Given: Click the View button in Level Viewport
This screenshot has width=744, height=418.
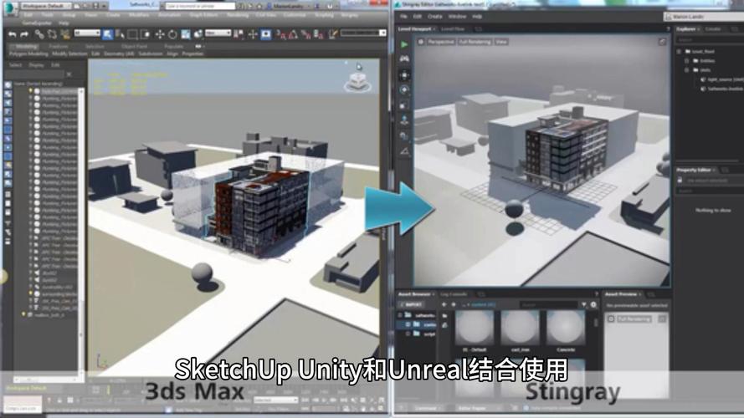Looking at the screenshot, I should (x=501, y=42).
